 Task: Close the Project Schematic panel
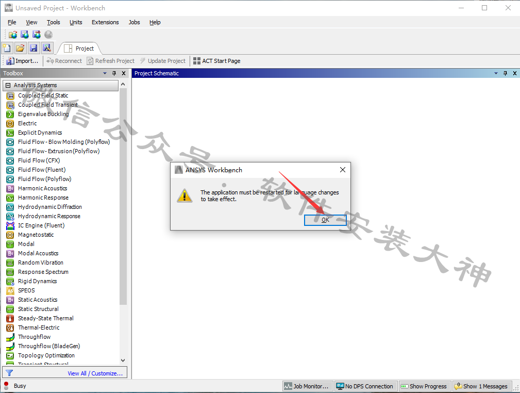point(515,73)
